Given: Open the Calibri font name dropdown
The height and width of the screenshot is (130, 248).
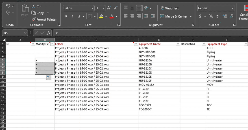Looking at the screenshot, I should click(x=92, y=8).
